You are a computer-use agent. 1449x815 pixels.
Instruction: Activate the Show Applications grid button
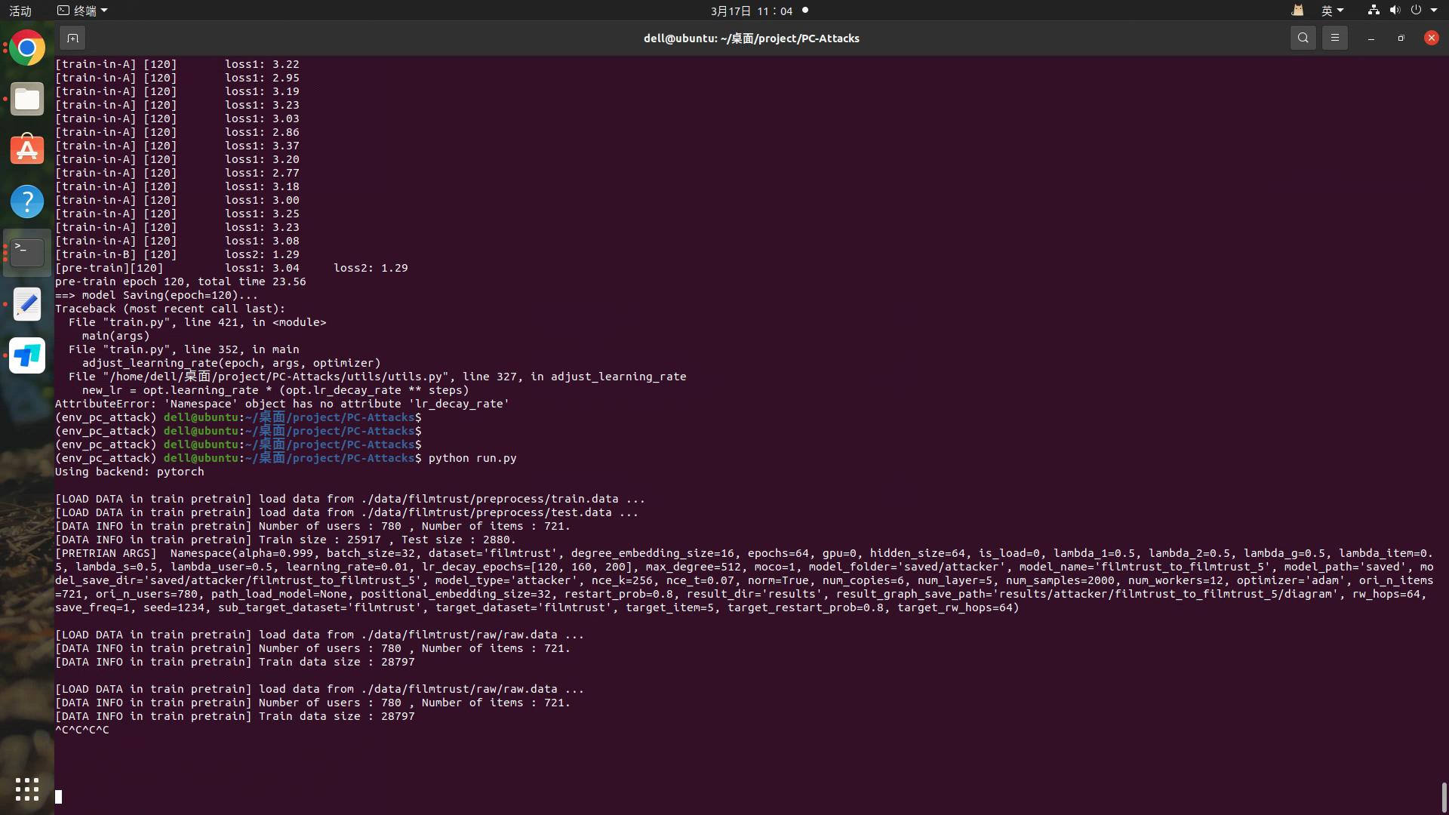tap(27, 789)
